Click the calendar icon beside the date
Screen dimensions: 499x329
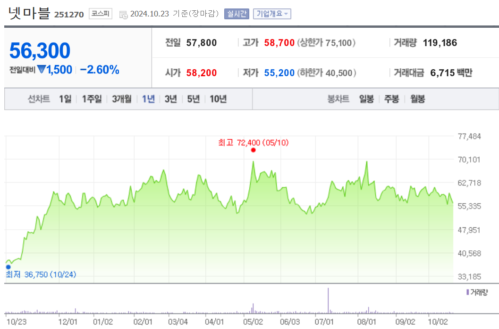(124, 15)
